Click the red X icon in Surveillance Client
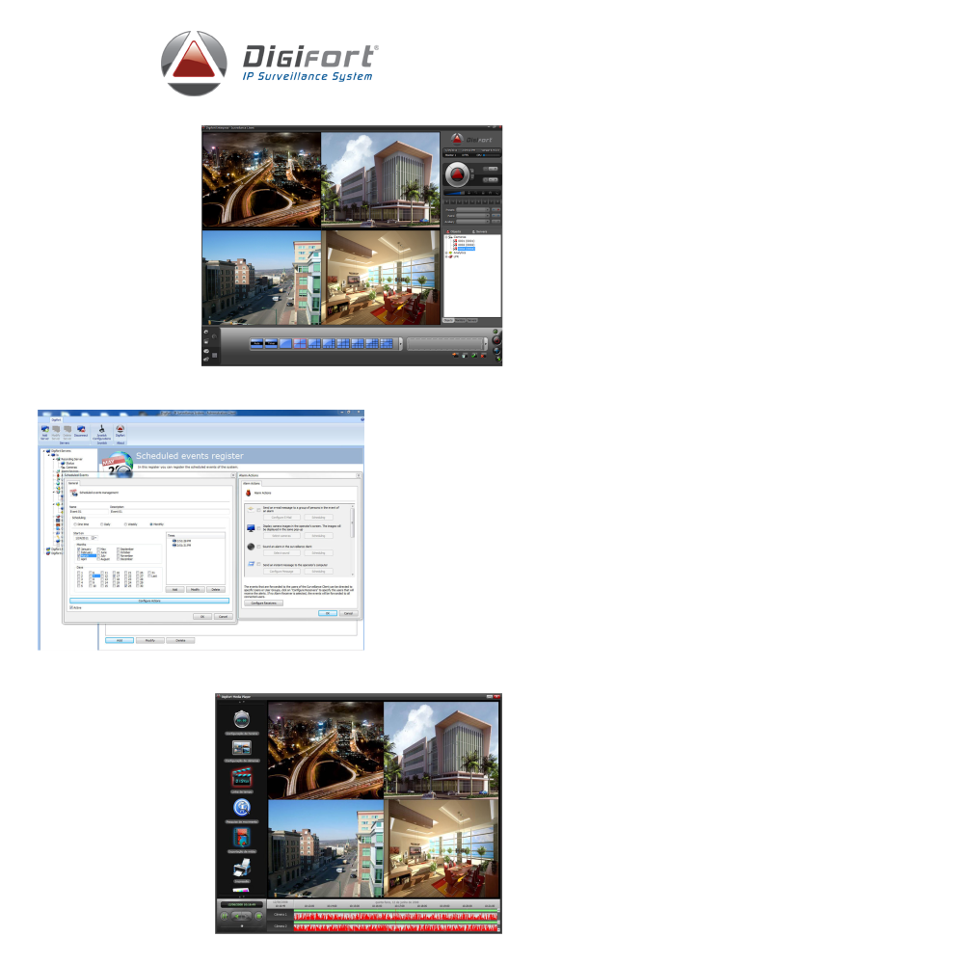 (483, 356)
